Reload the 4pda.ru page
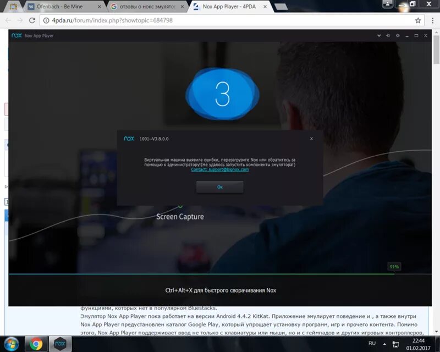The width and height of the screenshot is (440, 352). pyautogui.click(x=32, y=20)
